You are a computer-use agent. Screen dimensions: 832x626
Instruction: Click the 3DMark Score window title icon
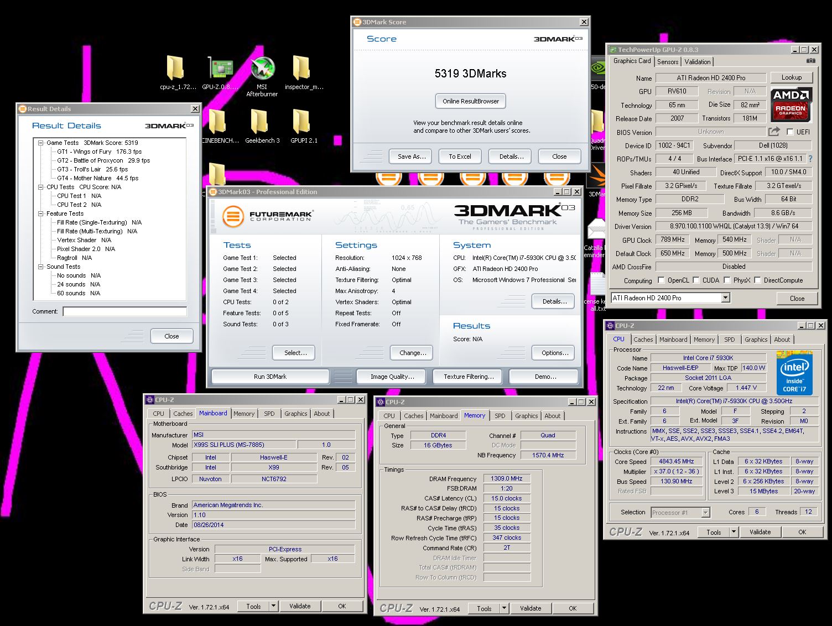pyautogui.click(x=357, y=22)
